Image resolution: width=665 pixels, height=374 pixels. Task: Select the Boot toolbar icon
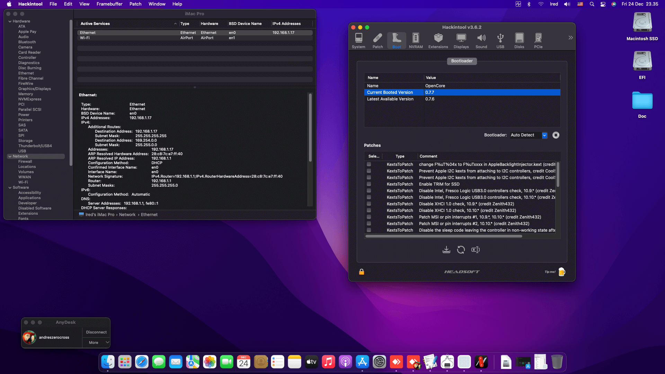coord(397,41)
